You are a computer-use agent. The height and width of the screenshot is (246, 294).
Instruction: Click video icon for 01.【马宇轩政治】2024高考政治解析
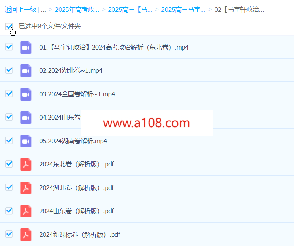pyautogui.click(x=26, y=47)
